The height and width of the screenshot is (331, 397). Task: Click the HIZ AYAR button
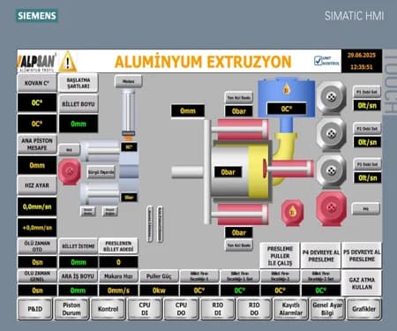click(37, 185)
